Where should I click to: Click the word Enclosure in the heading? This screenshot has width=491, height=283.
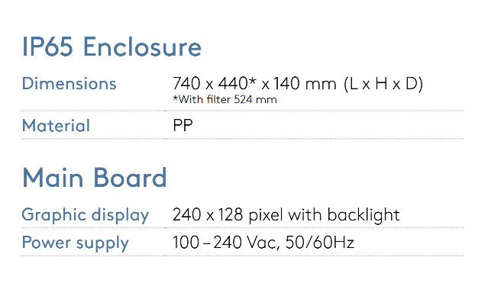coord(142,47)
